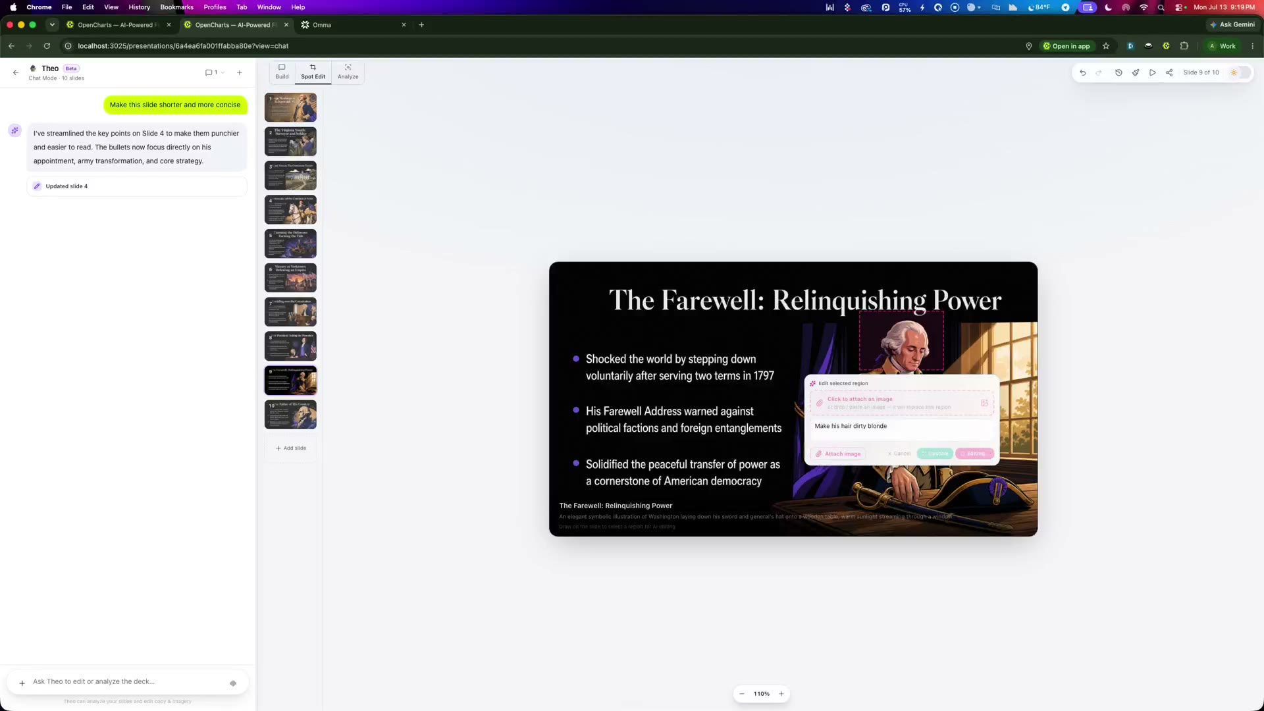Start the presentation with the play icon
Viewport: 1264px width, 711px height.
[1153, 72]
